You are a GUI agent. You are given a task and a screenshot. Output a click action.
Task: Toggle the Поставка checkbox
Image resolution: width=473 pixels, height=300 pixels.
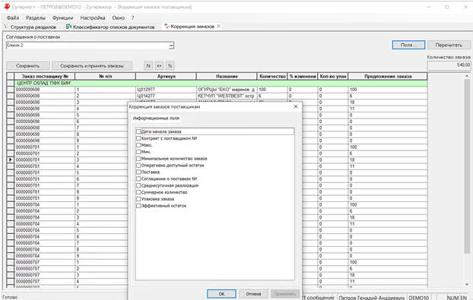(138, 172)
